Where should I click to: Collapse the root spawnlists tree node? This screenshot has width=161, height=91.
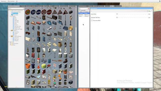pos(9,10)
